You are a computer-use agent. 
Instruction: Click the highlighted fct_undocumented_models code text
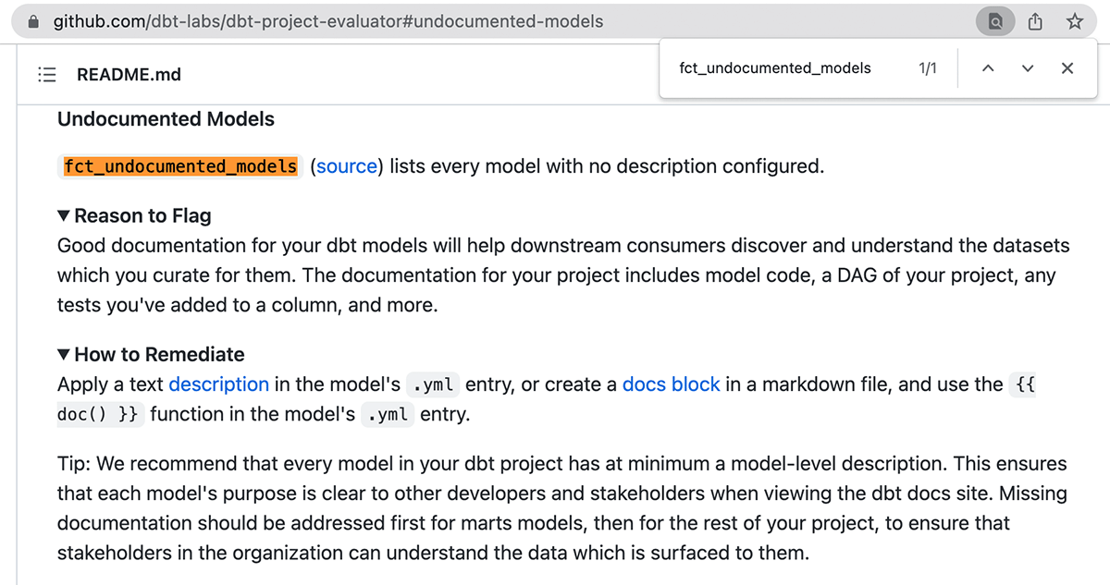[180, 166]
